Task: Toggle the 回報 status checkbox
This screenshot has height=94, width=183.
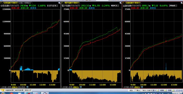Action: pos(173,90)
